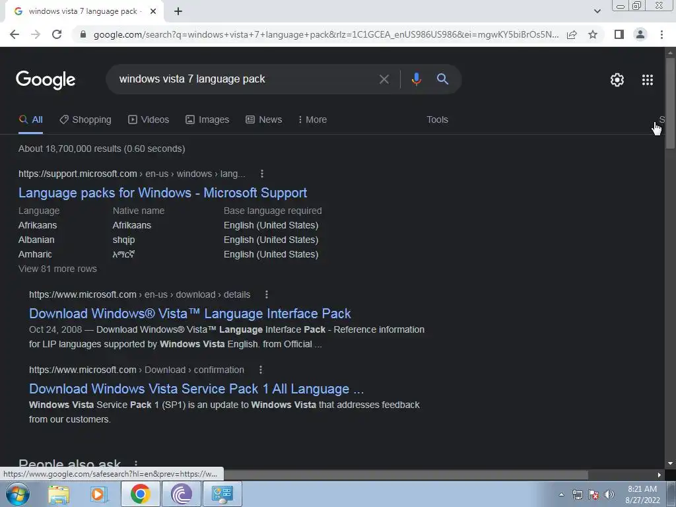The image size is (676, 507).
Task: Click the support.microsoft.com breadcrumb URL
Action: point(131,174)
